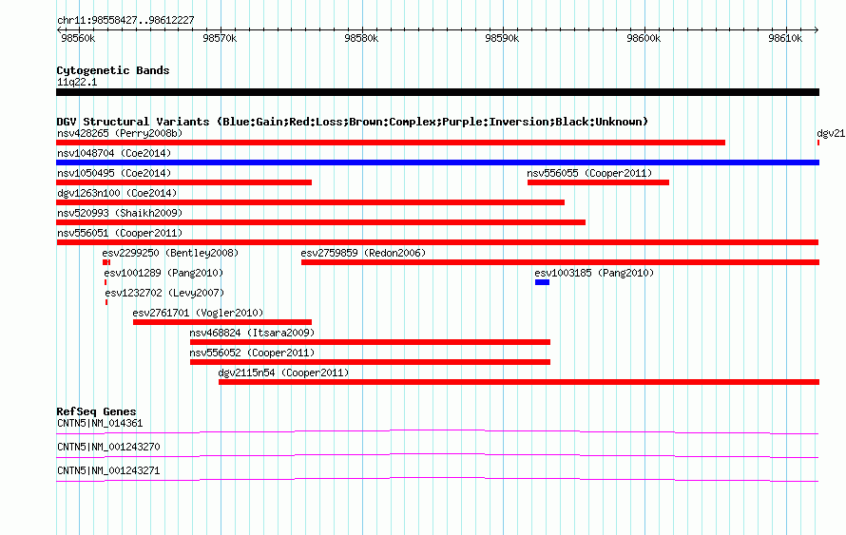Select the nsv1050495 red bar

click(184, 182)
